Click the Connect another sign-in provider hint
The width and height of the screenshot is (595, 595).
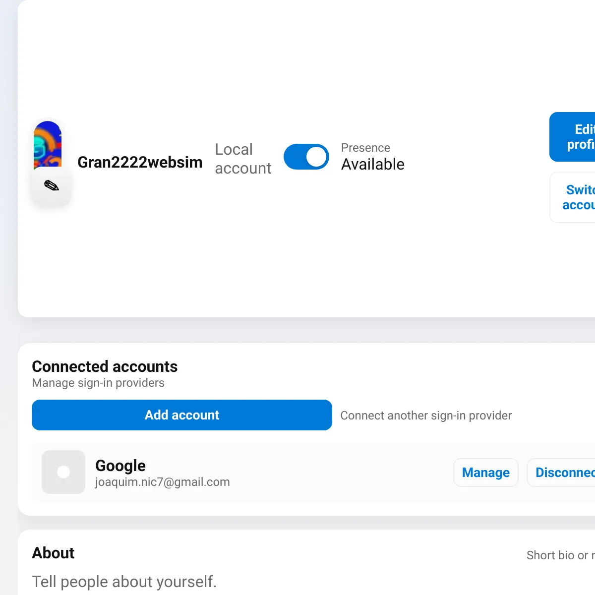coord(426,416)
